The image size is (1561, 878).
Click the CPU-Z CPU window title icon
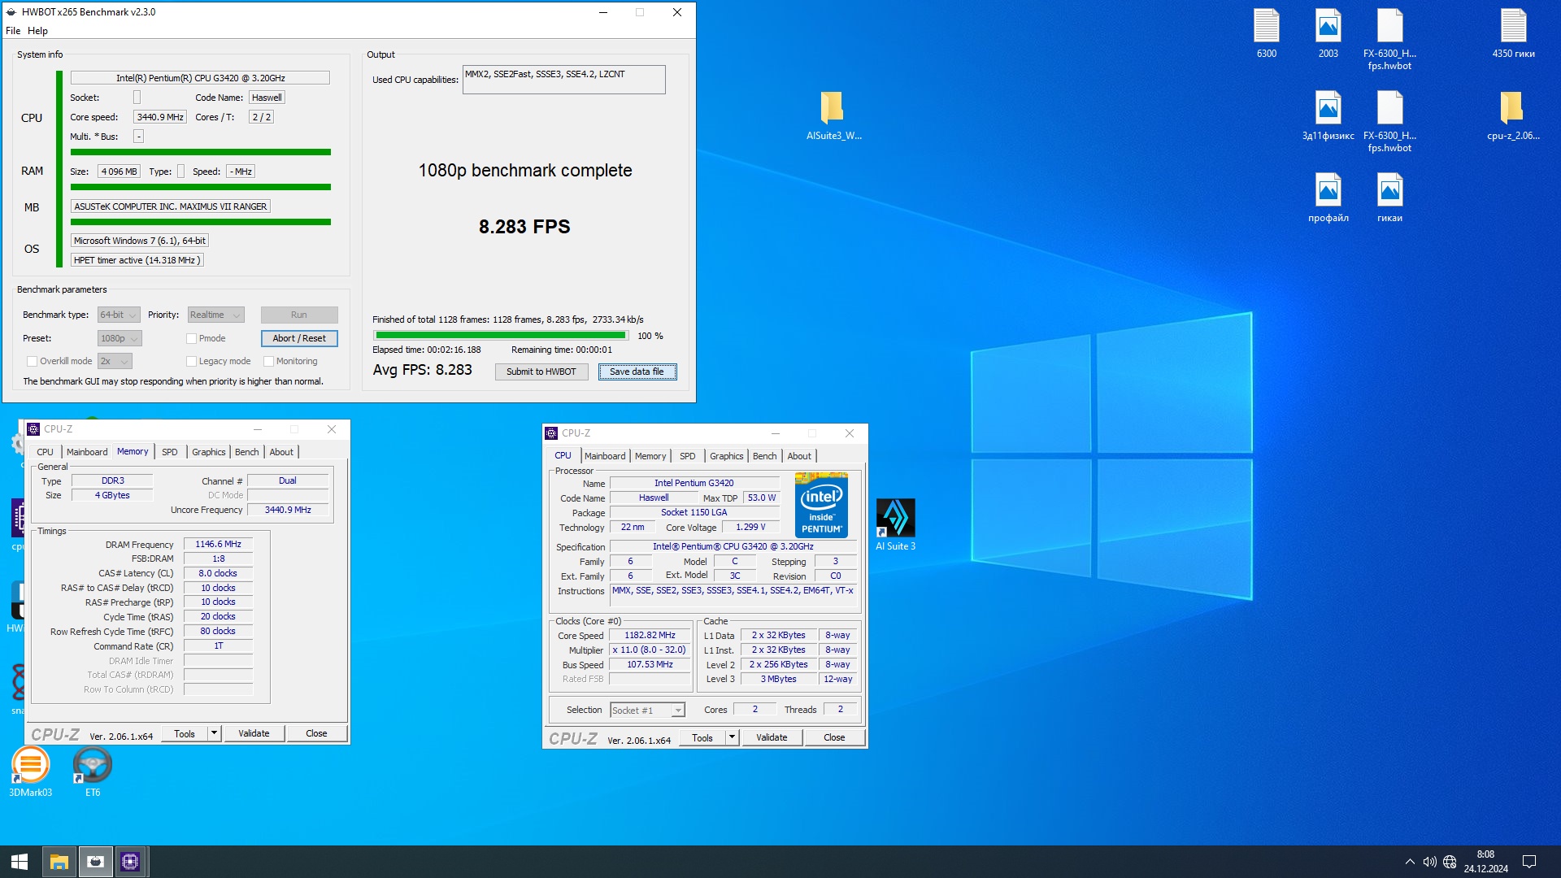pos(551,433)
